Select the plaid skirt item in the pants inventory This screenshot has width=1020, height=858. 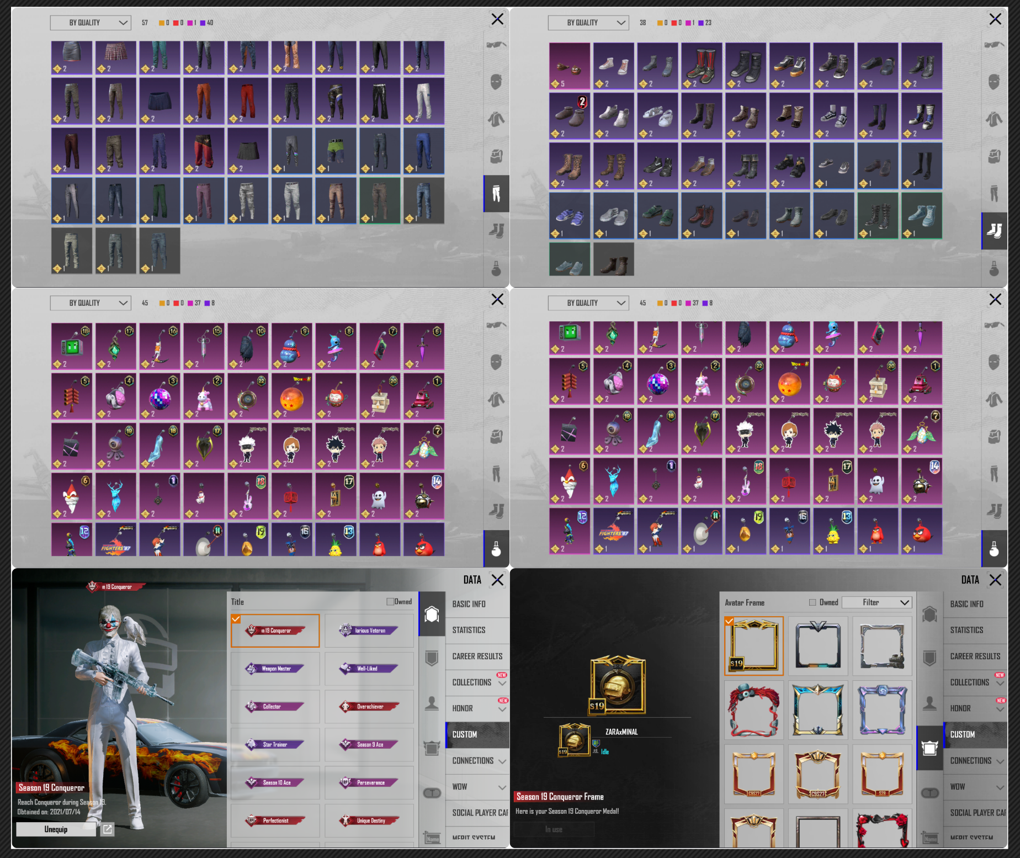coord(116,57)
